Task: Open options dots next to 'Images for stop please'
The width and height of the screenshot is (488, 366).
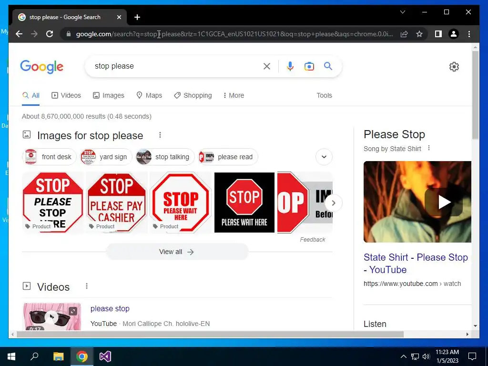Action: click(160, 135)
